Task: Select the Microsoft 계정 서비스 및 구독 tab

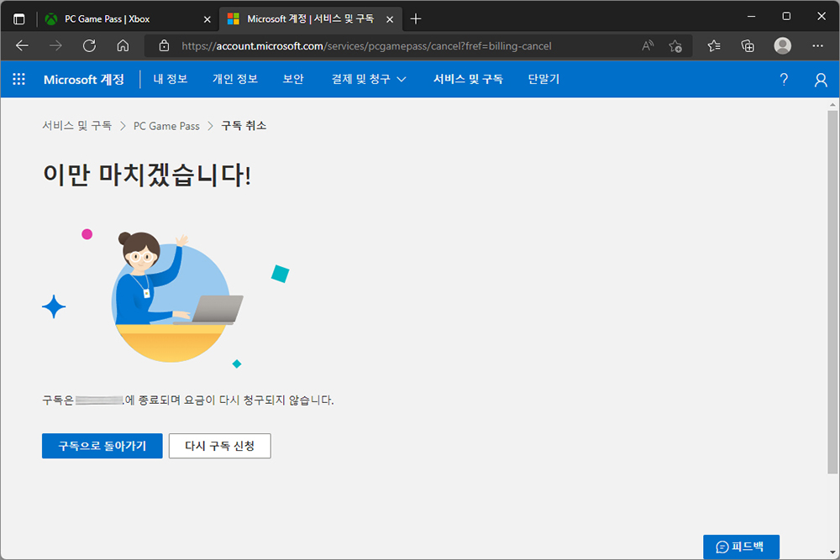Action: click(x=310, y=18)
